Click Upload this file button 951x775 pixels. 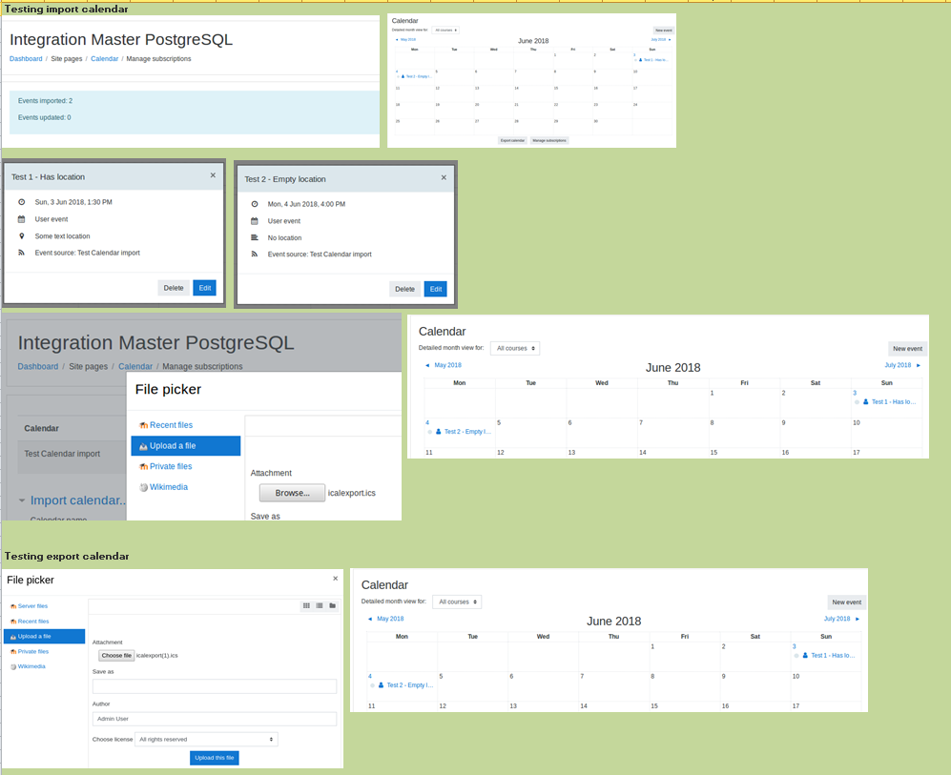point(214,758)
